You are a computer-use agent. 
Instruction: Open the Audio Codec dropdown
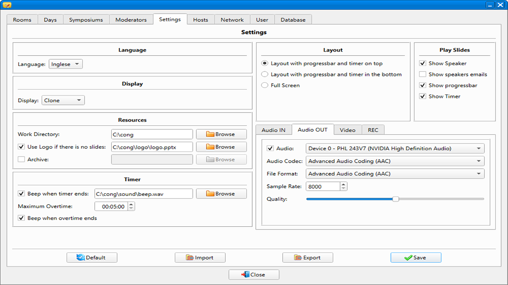[x=395, y=161]
